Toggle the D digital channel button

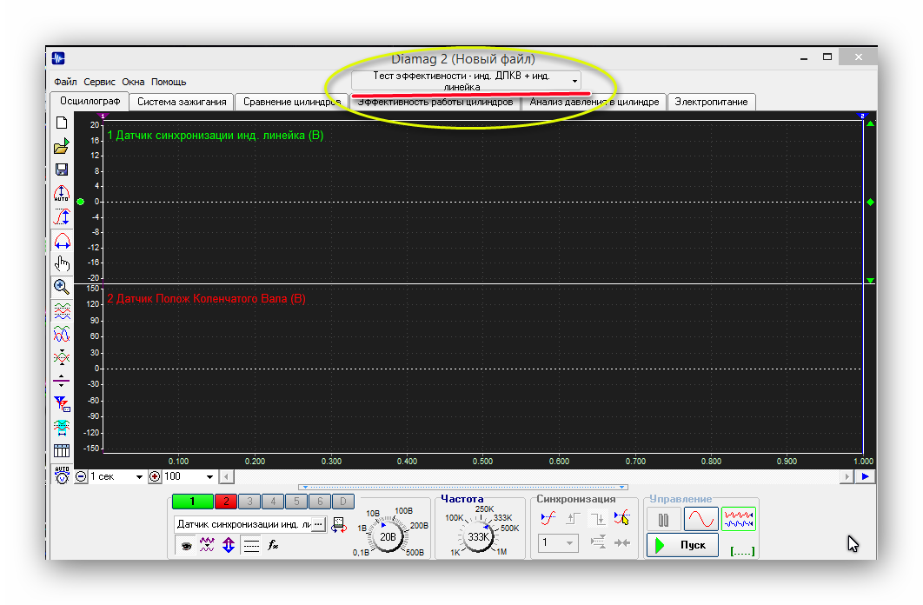343,502
